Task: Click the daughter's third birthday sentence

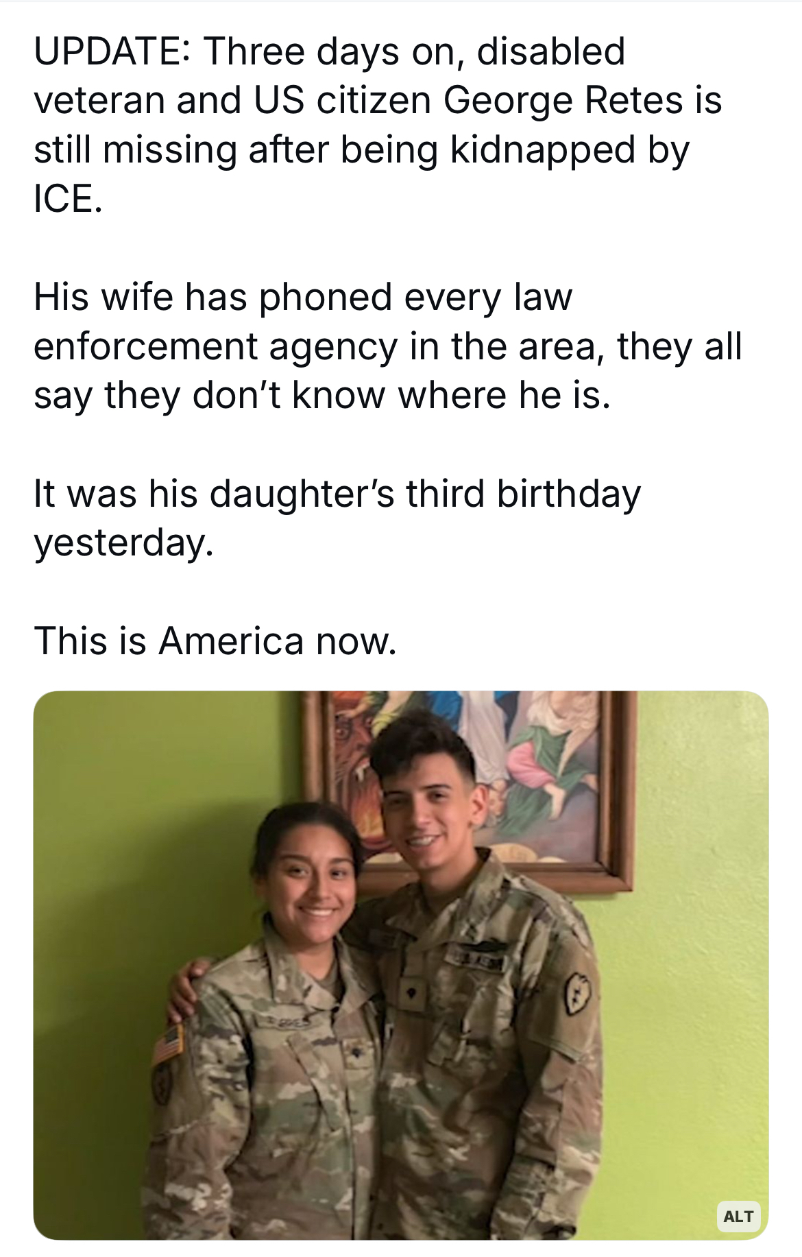Action: coord(337,518)
